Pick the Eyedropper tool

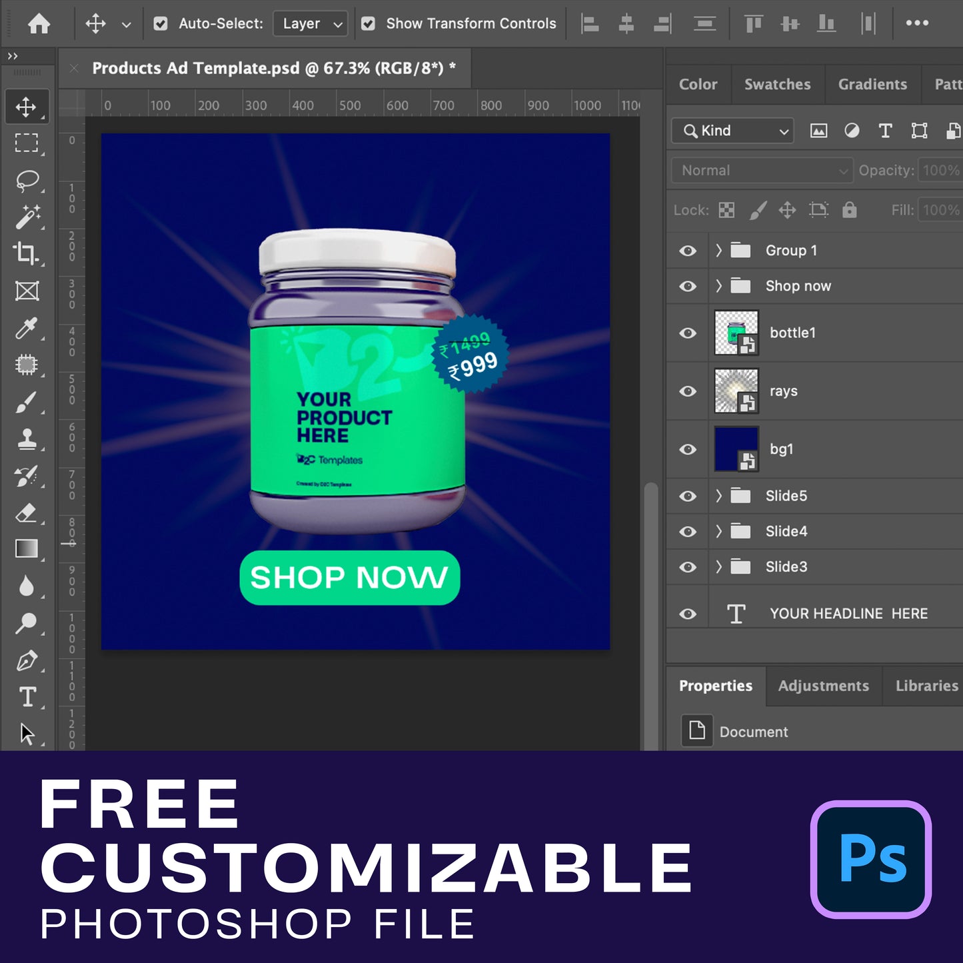pyautogui.click(x=27, y=329)
